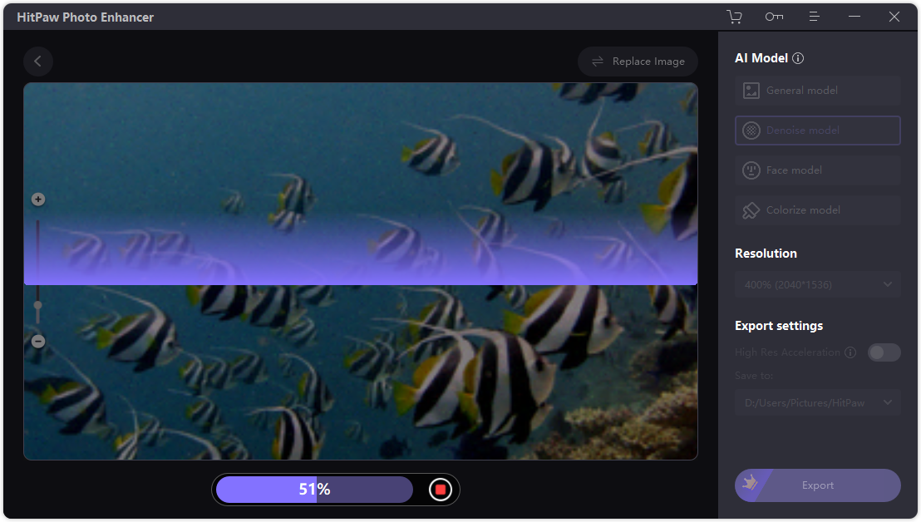Click the High Res Acceleration info icon
The height and width of the screenshot is (522, 921).
[x=850, y=352]
